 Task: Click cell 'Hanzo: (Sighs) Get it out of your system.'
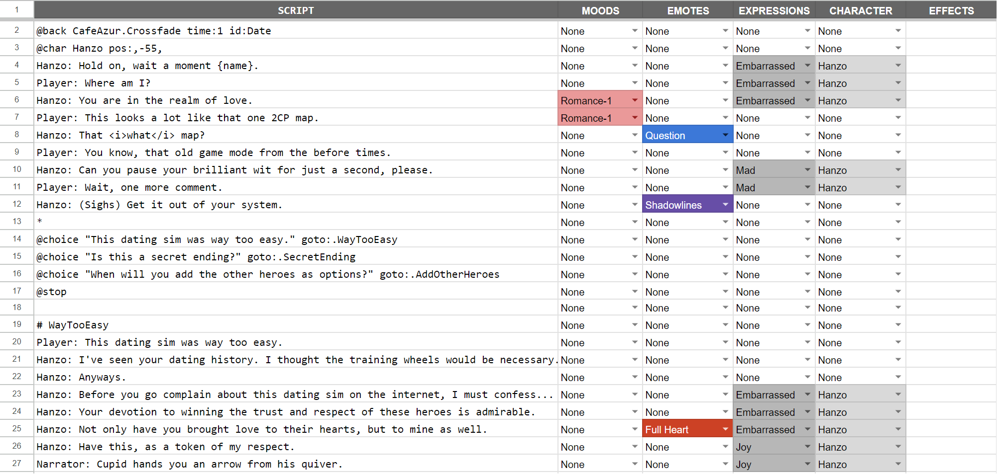(296, 205)
